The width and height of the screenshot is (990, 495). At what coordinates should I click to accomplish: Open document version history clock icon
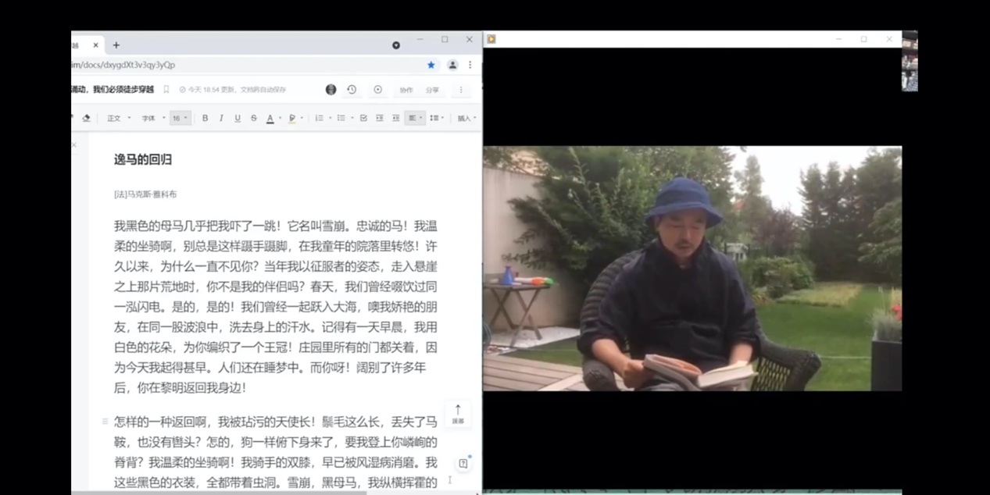(x=352, y=90)
